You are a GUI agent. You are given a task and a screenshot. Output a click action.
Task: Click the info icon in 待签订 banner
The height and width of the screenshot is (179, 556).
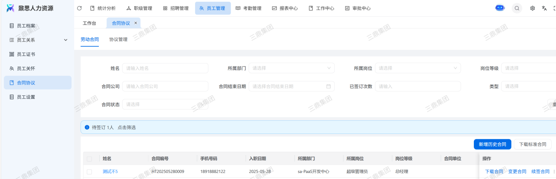pyautogui.click(x=87, y=127)
